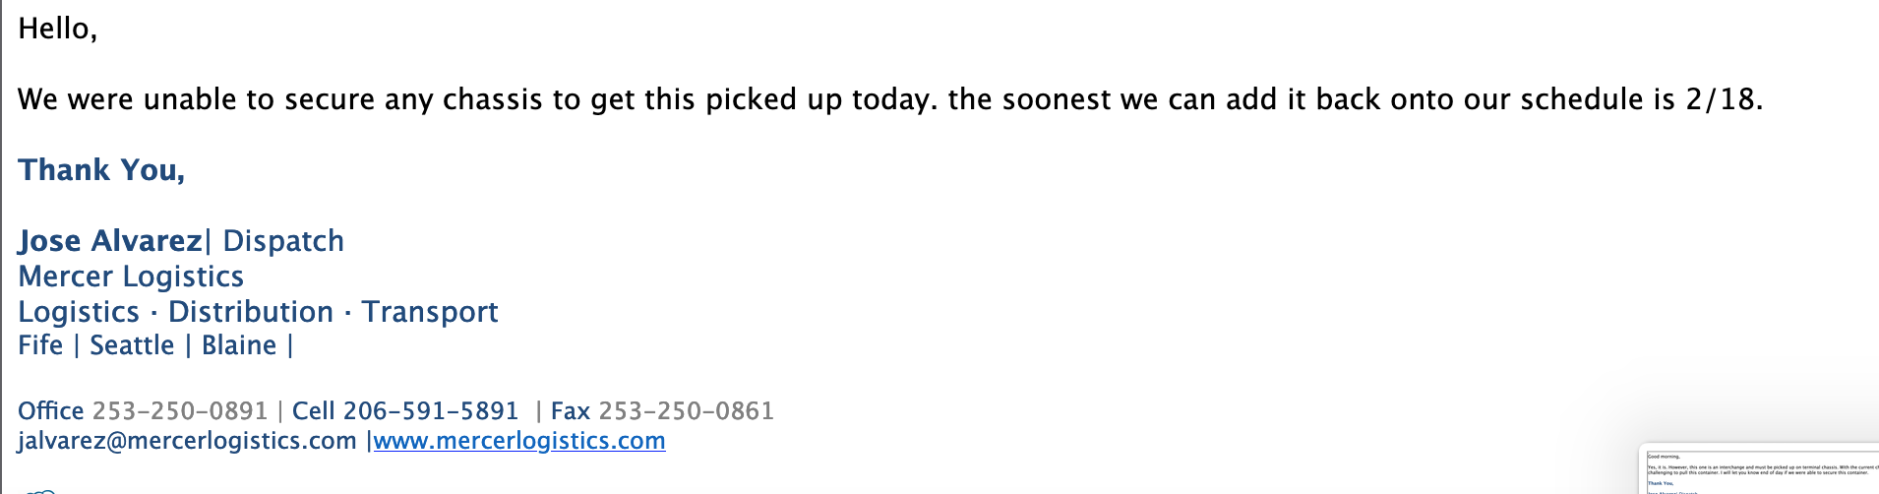This screenshot has height=494, width=1879.
Task: Click the Hello greeting at the top
Action: click(x=57, y=29)
